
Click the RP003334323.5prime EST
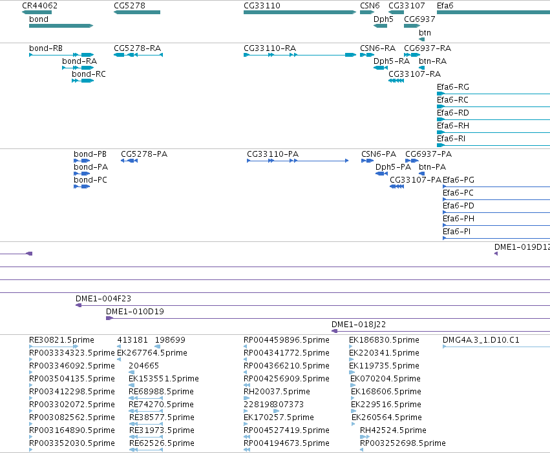point(31,359)
